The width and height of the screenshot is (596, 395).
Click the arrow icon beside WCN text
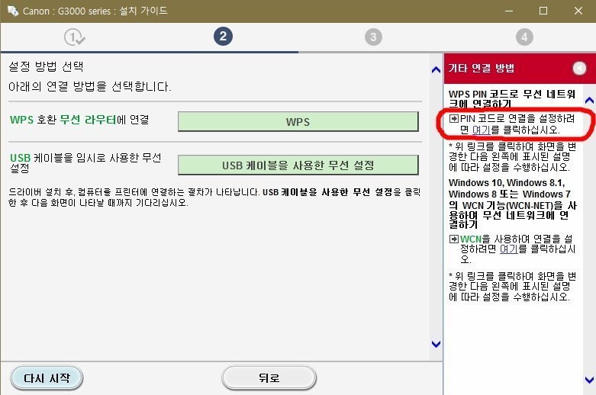coord(454,239)
